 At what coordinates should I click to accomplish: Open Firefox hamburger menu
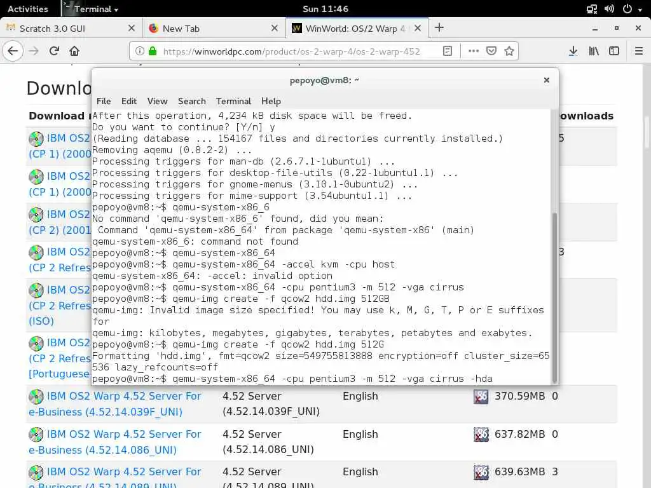click(x=638, y=51)
